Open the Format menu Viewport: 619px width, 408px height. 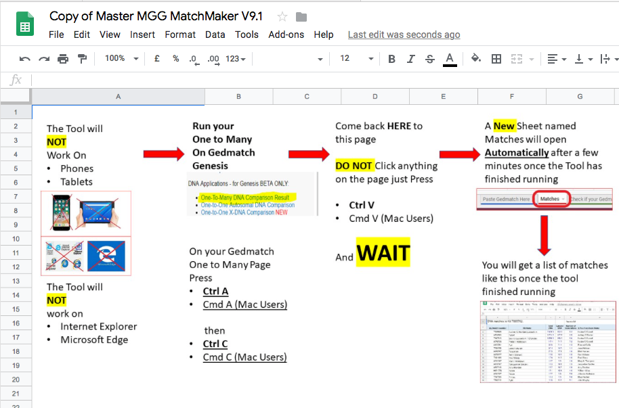tap(180, 35)
